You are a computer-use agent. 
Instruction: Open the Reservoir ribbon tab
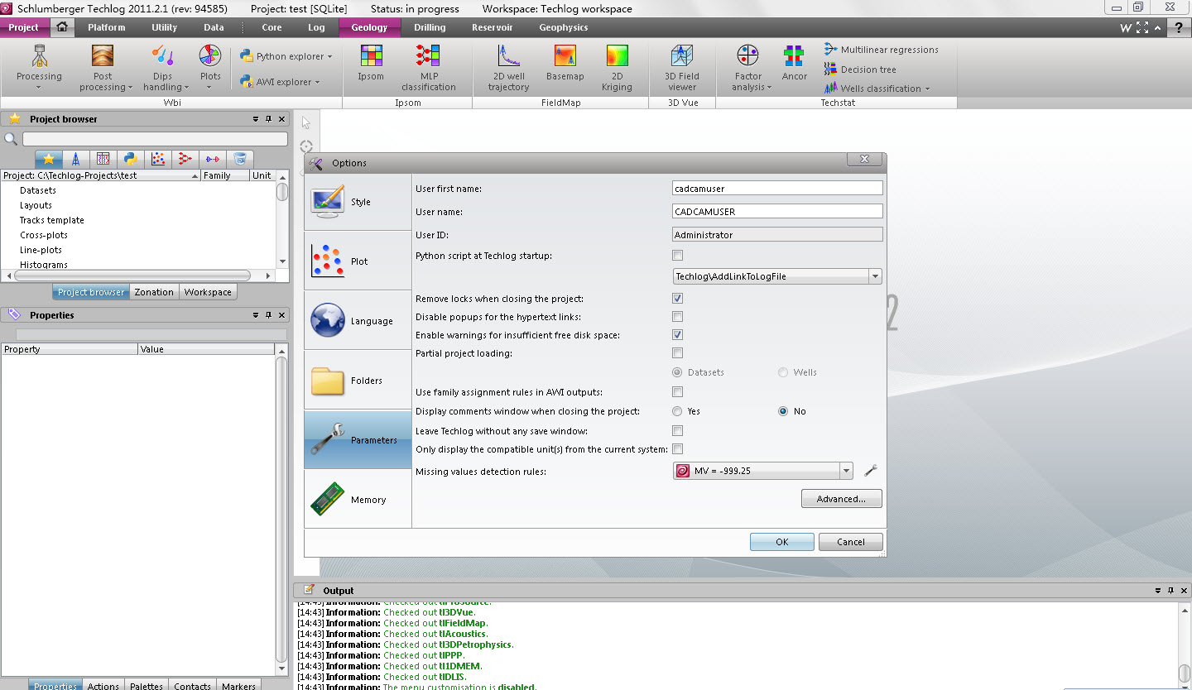(x=492, y=27)
